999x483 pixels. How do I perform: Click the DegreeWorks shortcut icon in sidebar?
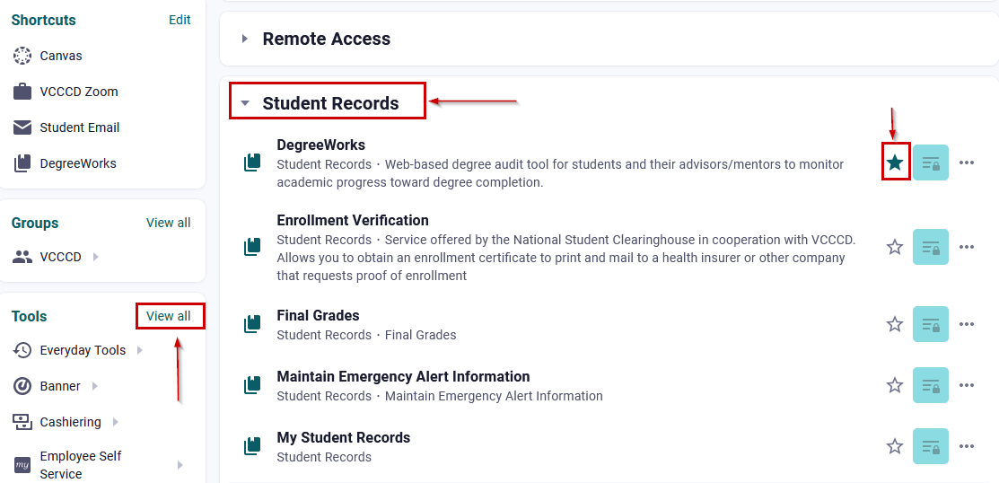pos(22,163)
